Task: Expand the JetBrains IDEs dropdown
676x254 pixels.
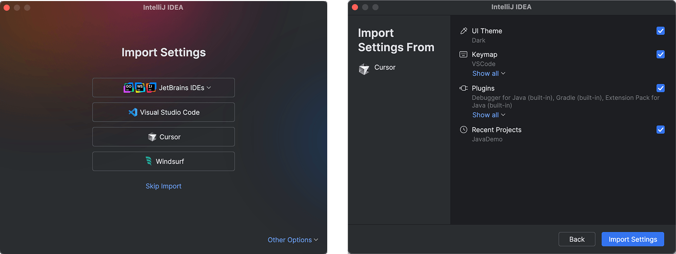Action: click(x=164, y=88)
